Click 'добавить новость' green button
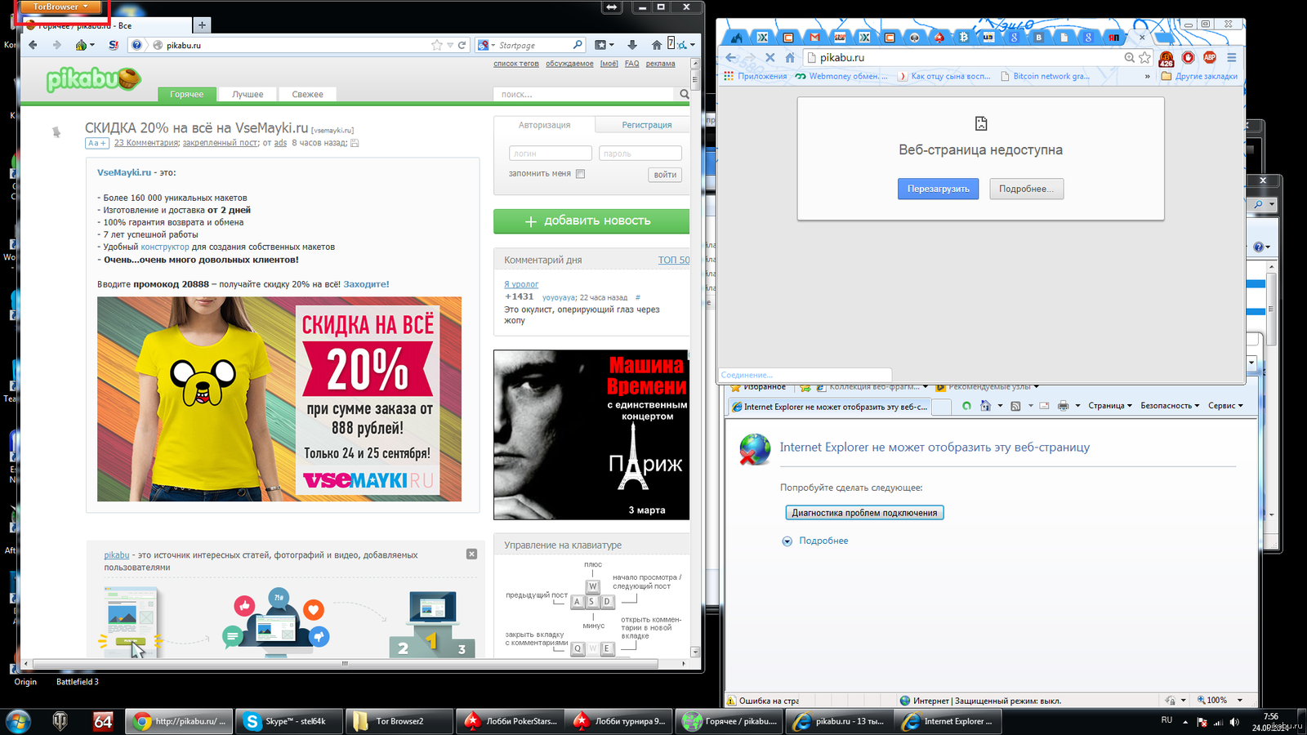The image size is (1307, 735). click(591, 221)
